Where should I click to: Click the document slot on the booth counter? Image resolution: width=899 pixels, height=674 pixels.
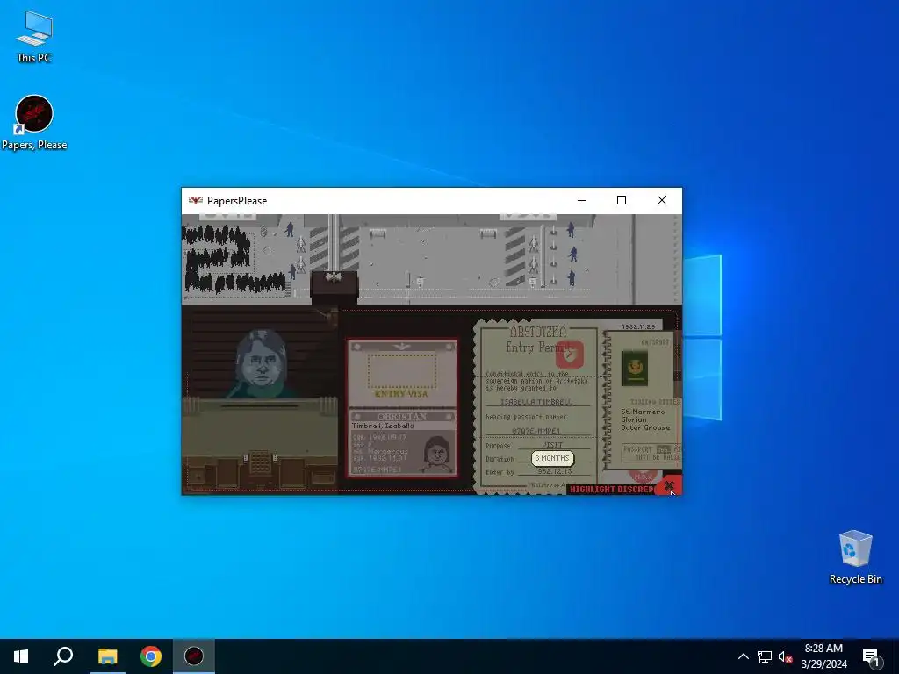click(x=260, y=406)
